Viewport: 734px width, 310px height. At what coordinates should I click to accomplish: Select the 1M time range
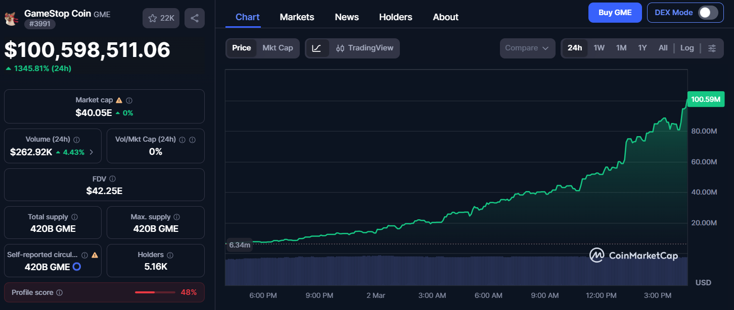point(621,48)
